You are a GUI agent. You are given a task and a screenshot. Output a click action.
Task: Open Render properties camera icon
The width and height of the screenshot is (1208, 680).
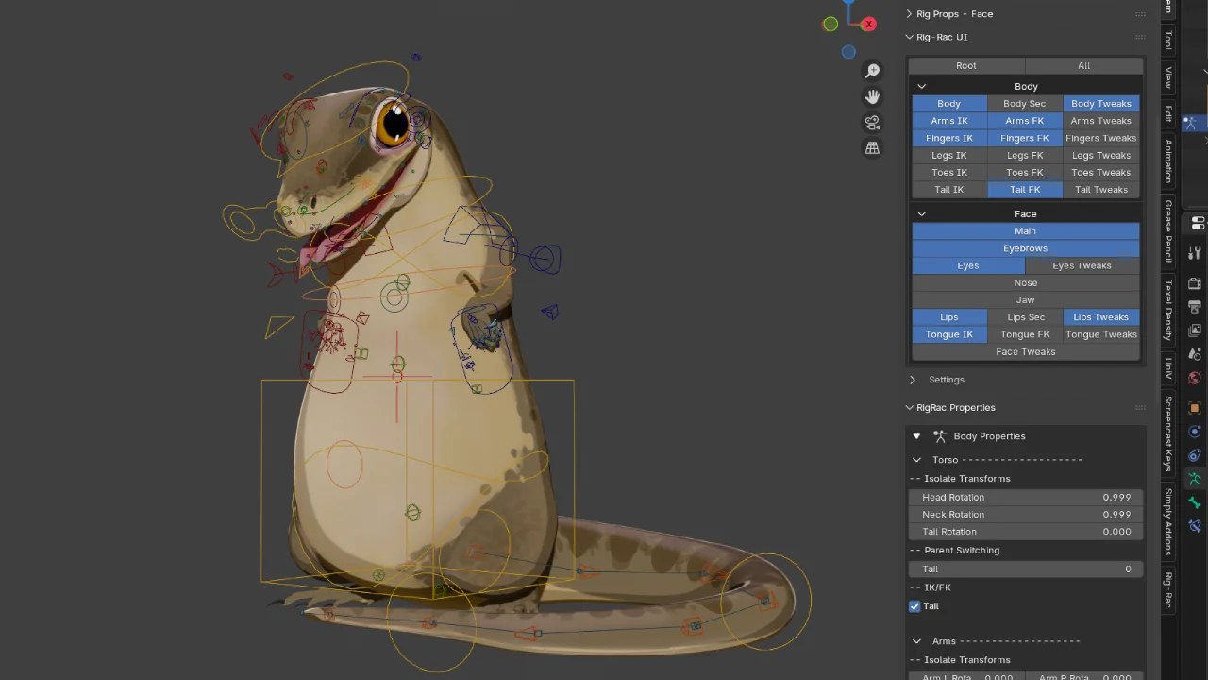pyautogui.click(x=1194, y=283)
